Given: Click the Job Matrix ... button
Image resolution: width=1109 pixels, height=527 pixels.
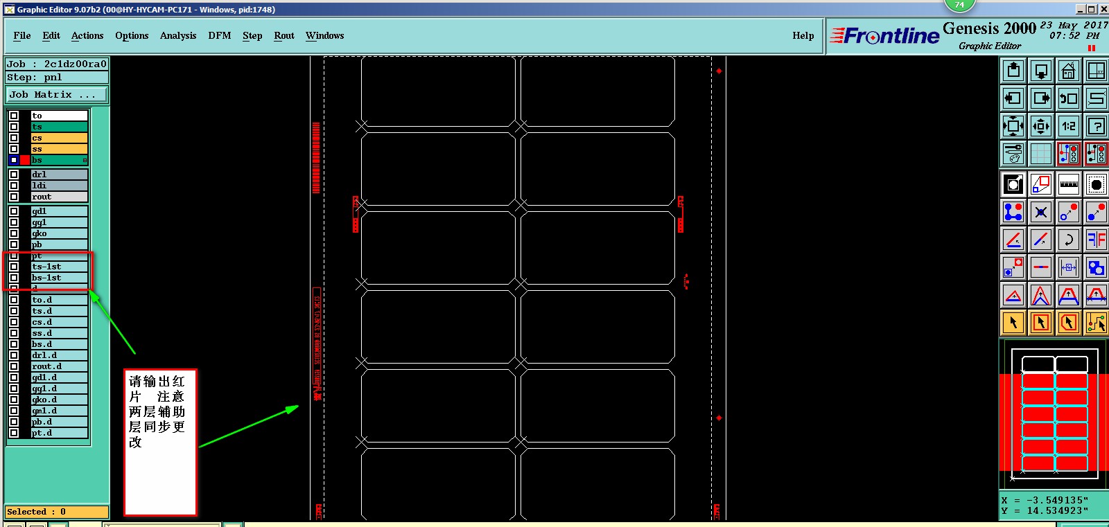Looking at the screenshot, I should pos(57,95).
